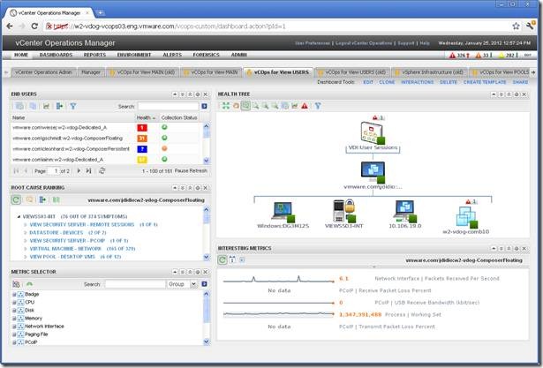The image size is (543, 368).
Task: Expand Virtual Machine - Network root cause item
Action: pos(26,249)
